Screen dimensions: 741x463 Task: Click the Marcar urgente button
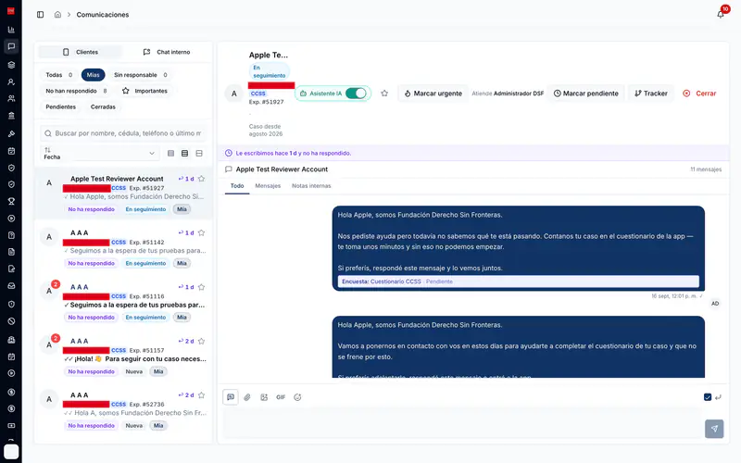(433, 94)
